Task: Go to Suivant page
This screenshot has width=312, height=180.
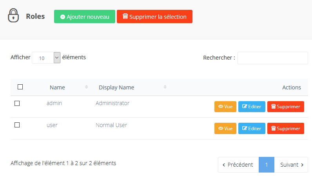Action: [x=291, y=165]
